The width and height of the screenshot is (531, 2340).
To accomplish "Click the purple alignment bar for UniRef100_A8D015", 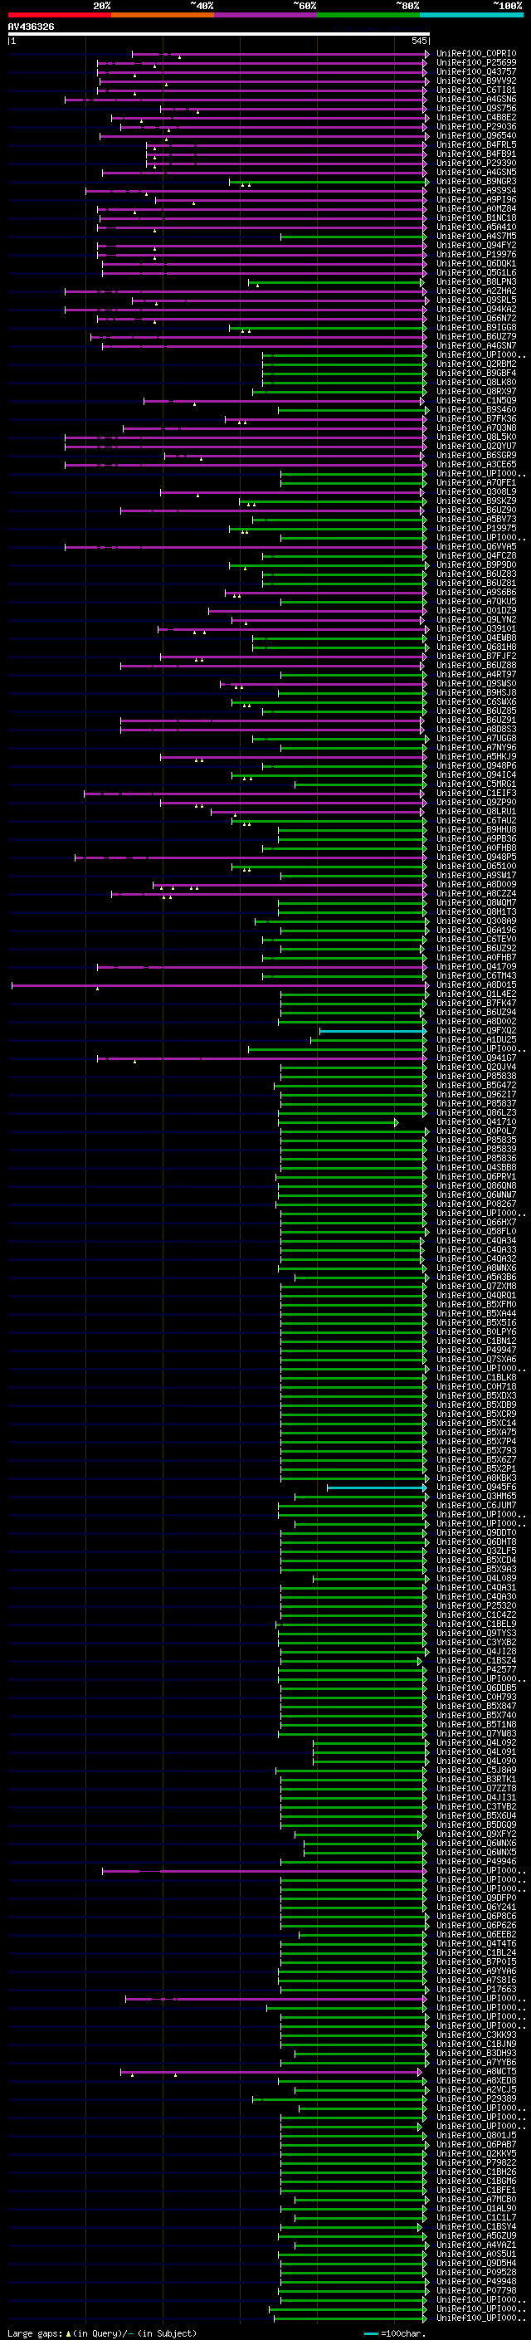I will [219, 984].
